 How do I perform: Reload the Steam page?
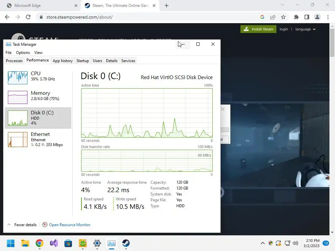point(28,17)
